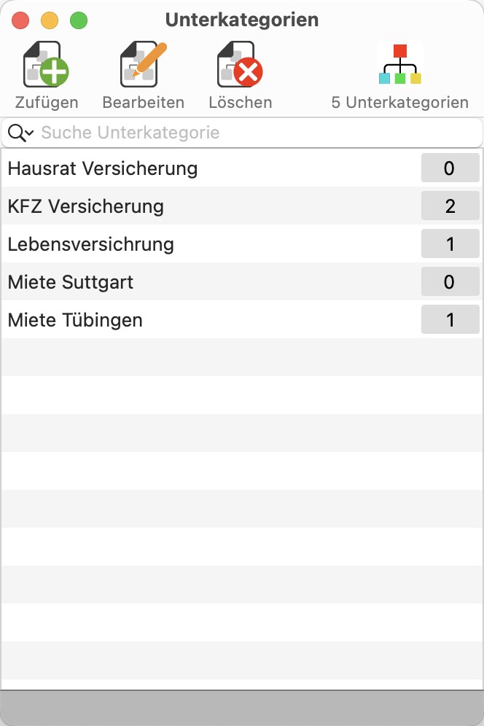Click the count badge for Miete Tübingen
This screenshot has height=726, width=484.
(x=450, y=320)
